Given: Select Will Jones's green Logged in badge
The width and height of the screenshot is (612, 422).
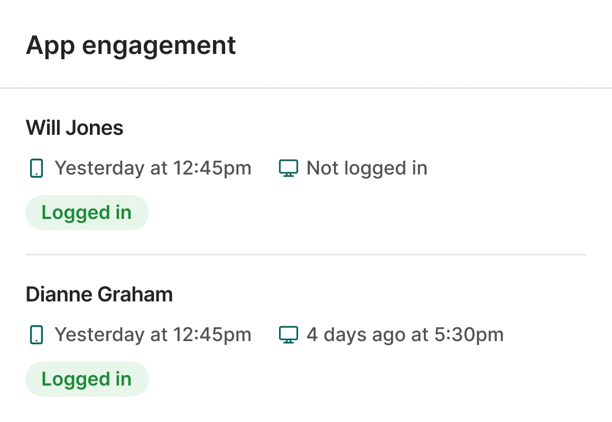Looking at the screenshot, I should click(87, 213).
